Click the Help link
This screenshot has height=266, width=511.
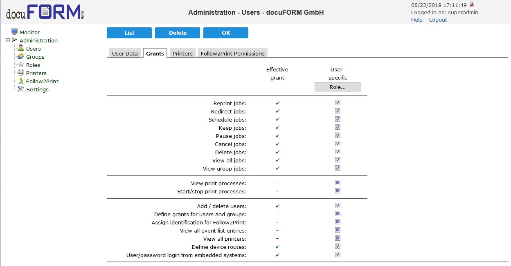tap(416, 20)
